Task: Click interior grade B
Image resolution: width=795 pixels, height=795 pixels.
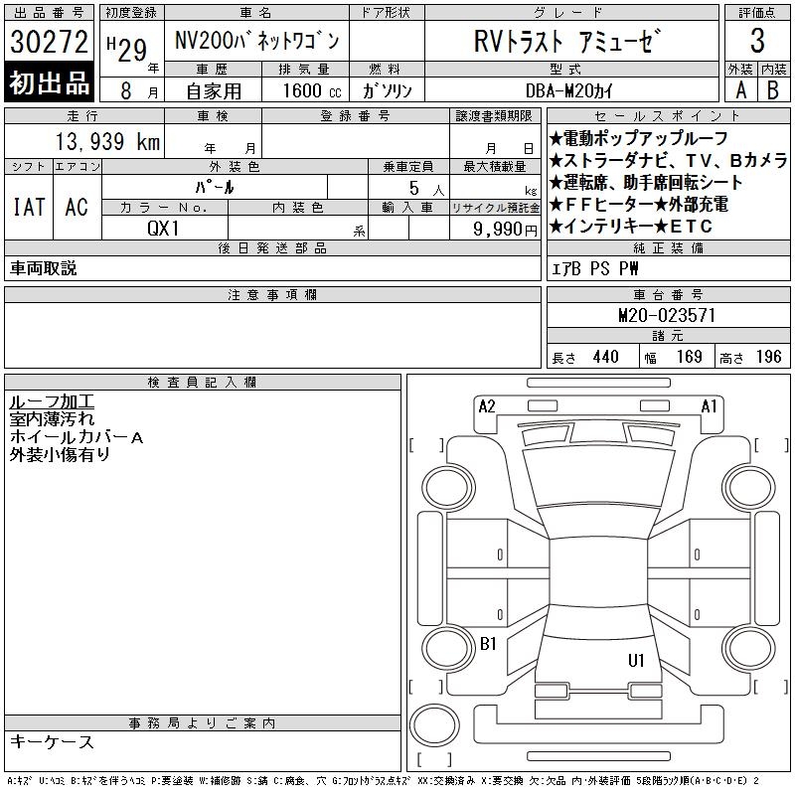Action: pos(773,90)
